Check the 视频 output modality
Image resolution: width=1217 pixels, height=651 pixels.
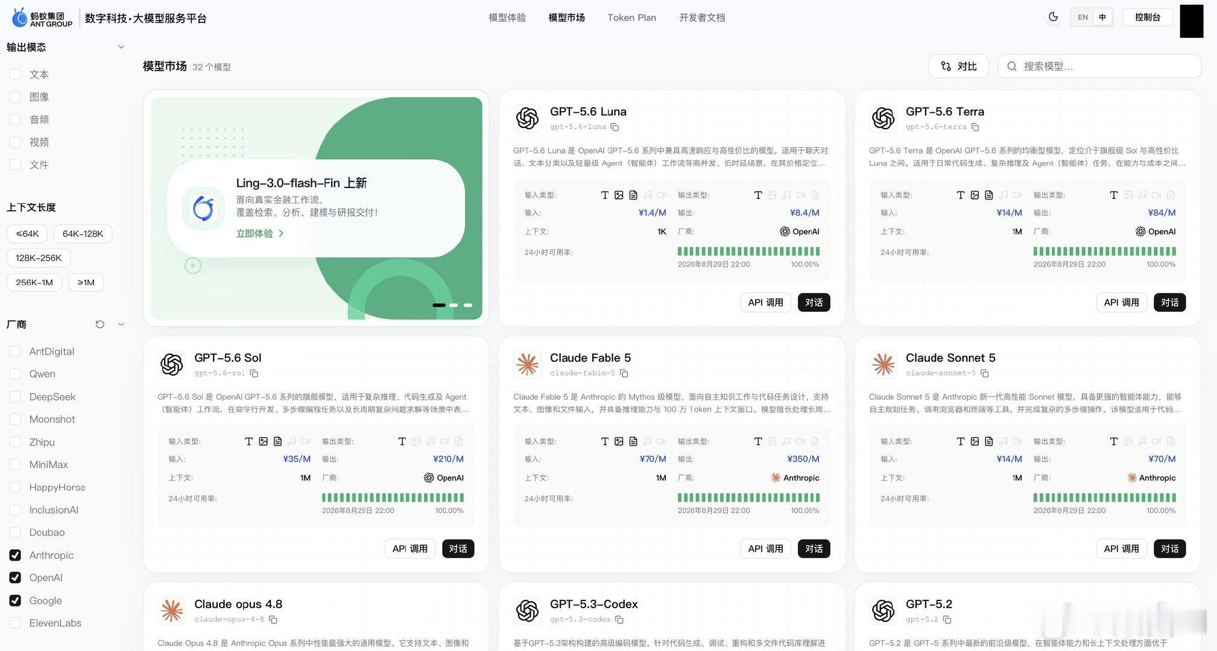[x=16, y=142]
